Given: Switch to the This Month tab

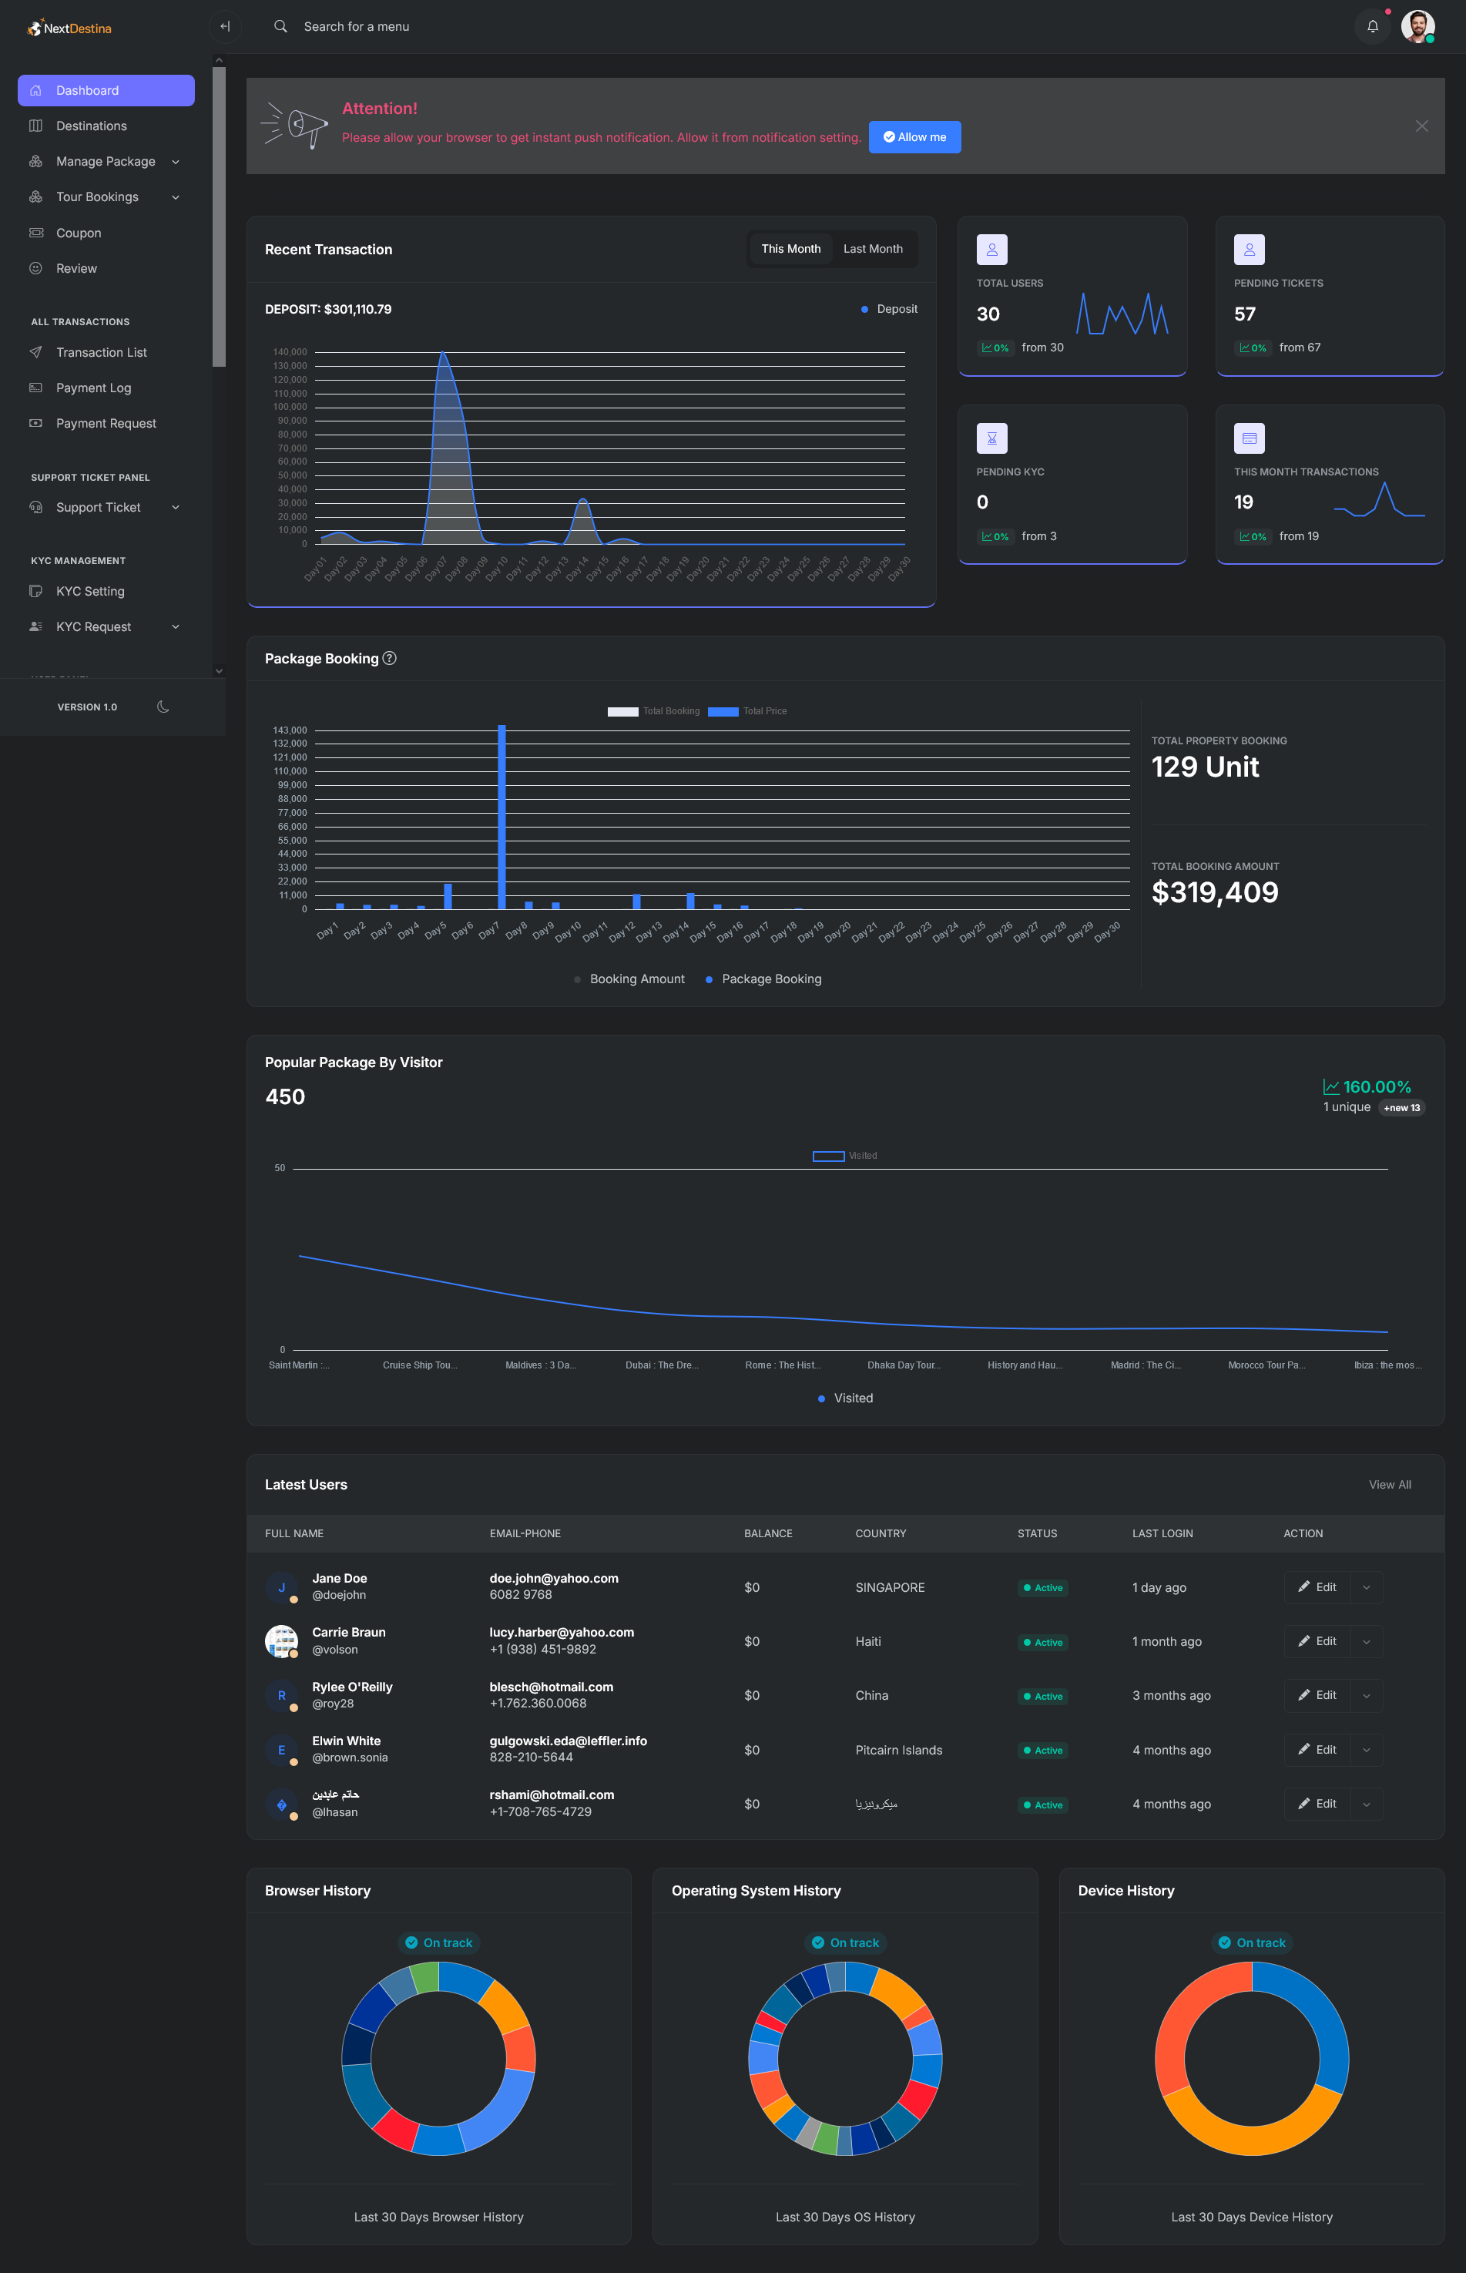Looking at the screenshot, I should coord(790,248).
